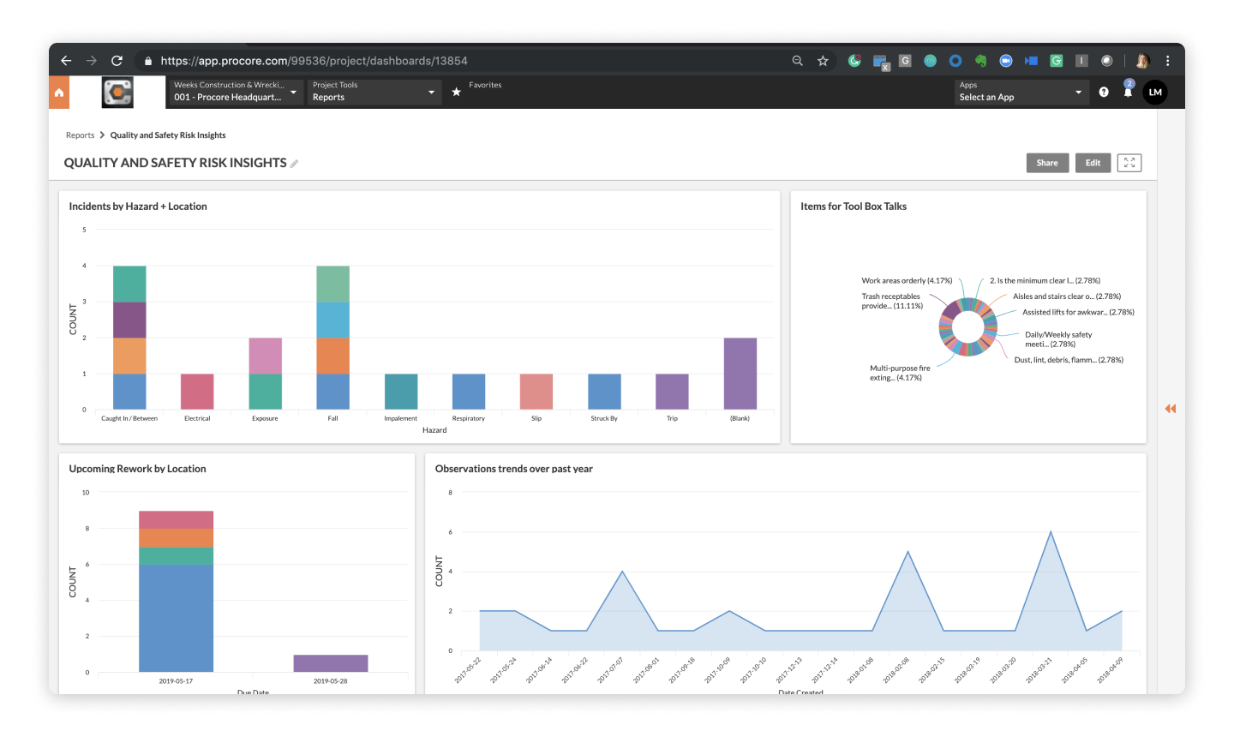This screenshot has width=1234, height=737.
Task: Open the LM user avatar menu
Action: tap(1155, 92)
